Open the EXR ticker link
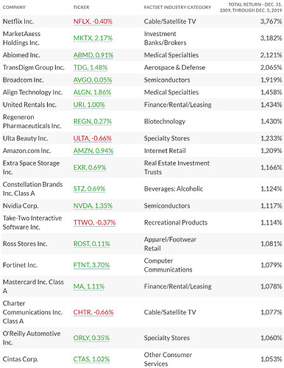 (x=90, y=168)
